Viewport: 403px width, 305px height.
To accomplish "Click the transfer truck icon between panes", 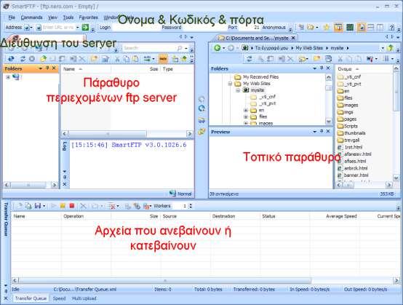I will [x=201, y=120].
